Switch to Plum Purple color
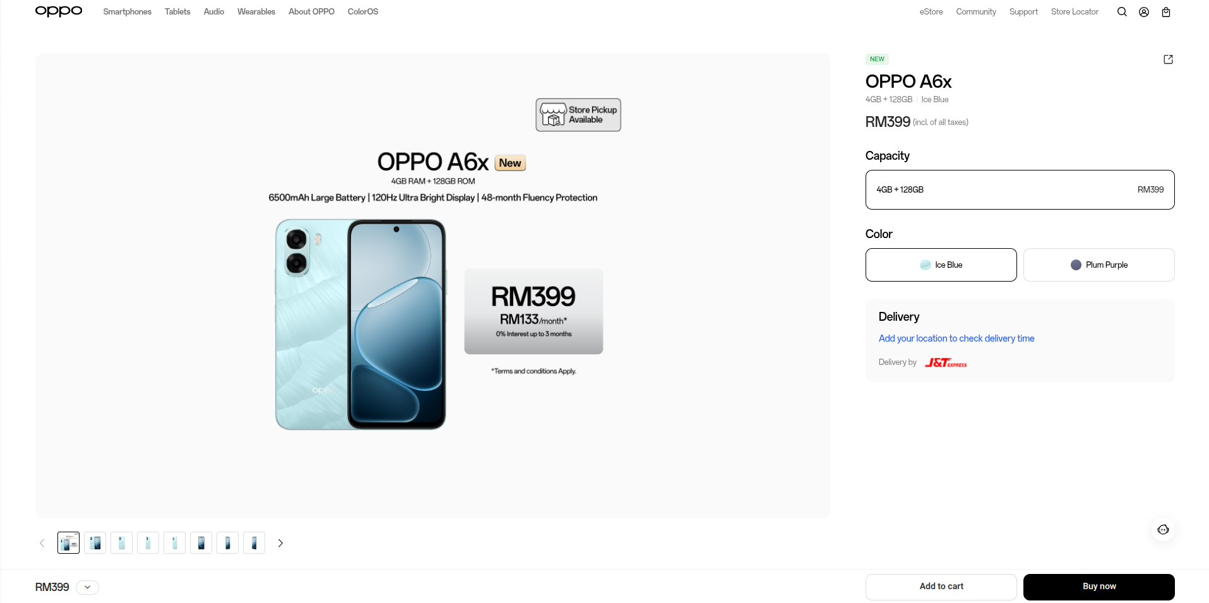This screenshot has width=1209, height=603. pyautogui.click(x=1099, y=265)
